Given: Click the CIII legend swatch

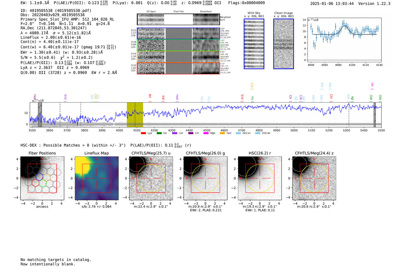Looking at the screenshot, I should 191,133.
